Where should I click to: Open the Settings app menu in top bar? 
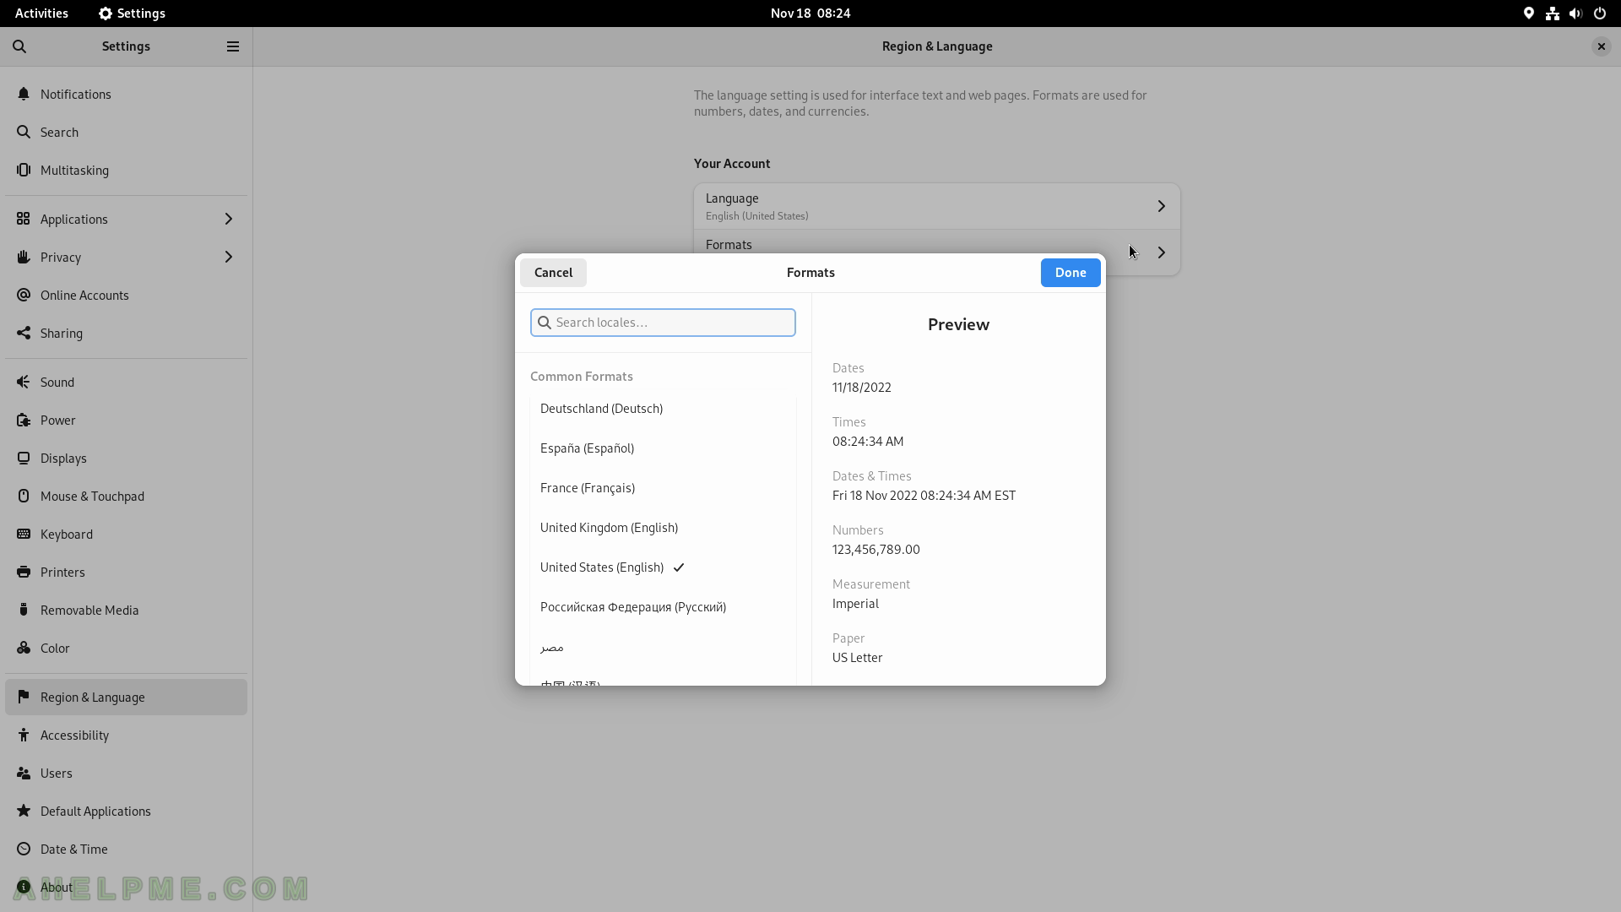click(x=132, y=14)
